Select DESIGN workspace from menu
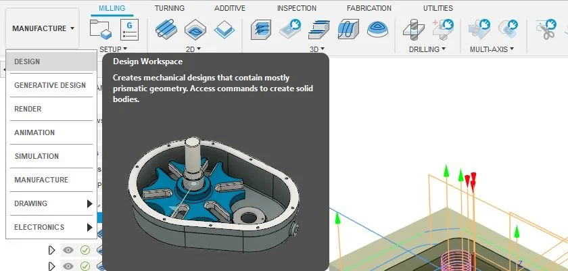 (x=51, y=61)
